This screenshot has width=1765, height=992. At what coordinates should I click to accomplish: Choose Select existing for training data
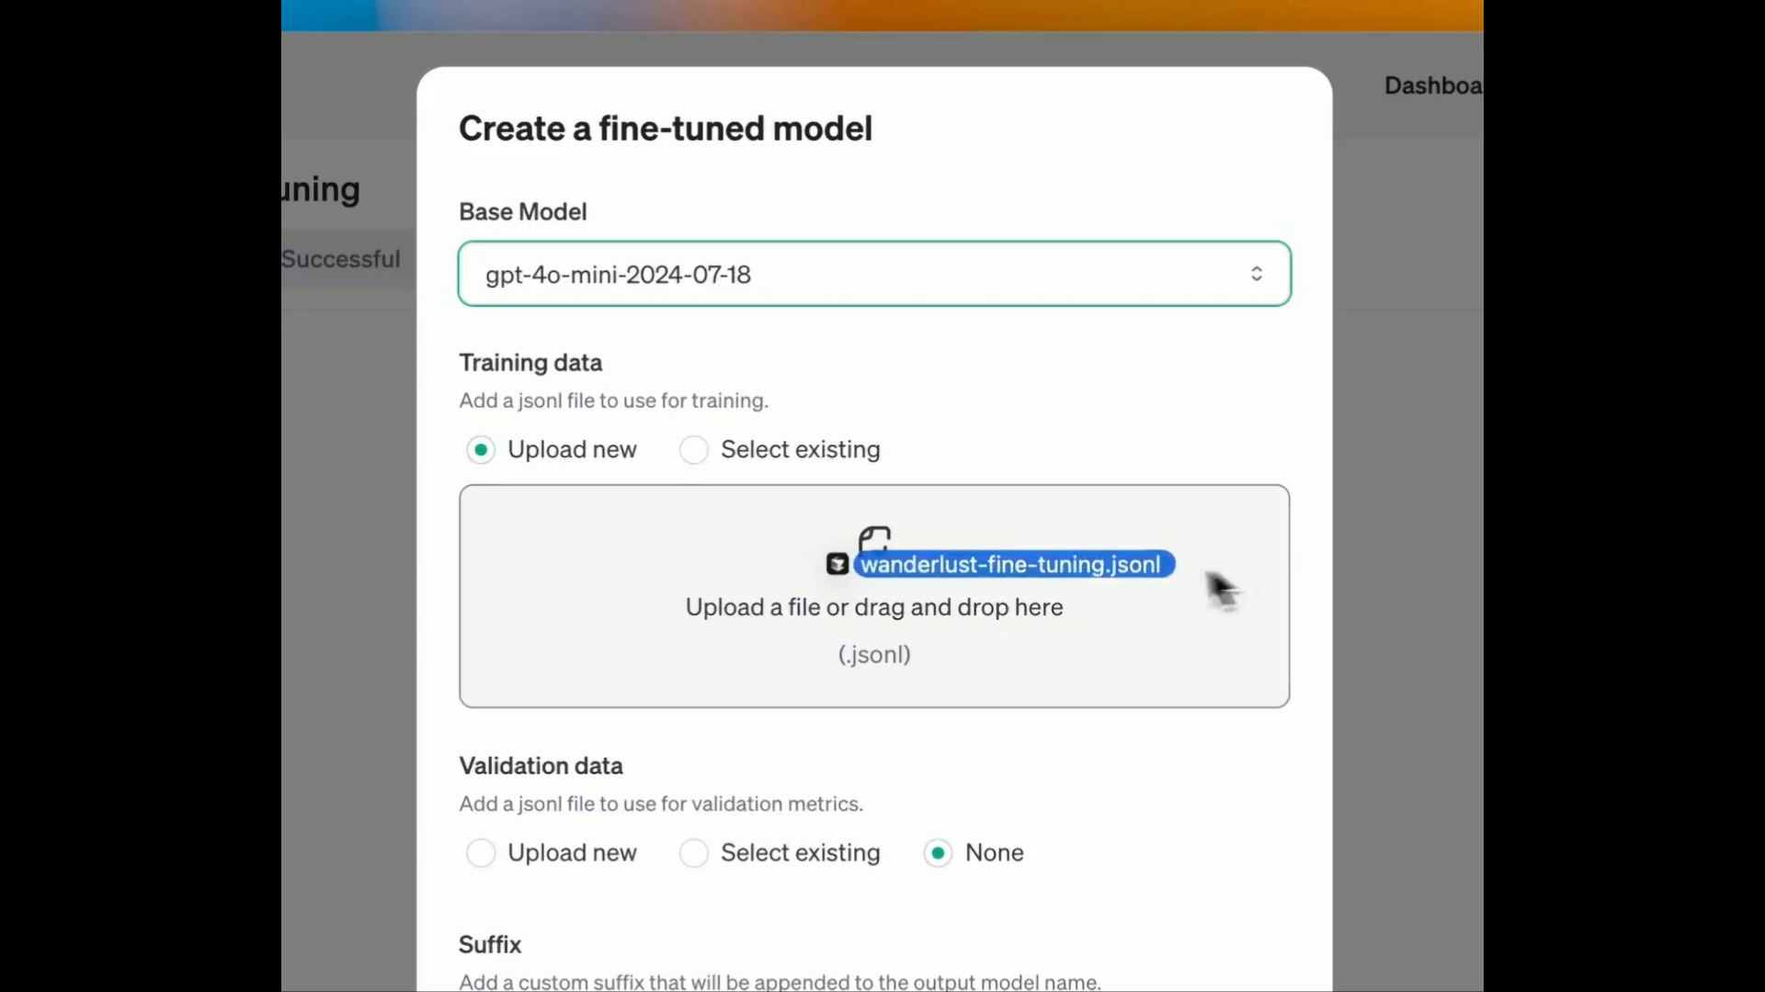pyautogui.click(x=694, y=450)
